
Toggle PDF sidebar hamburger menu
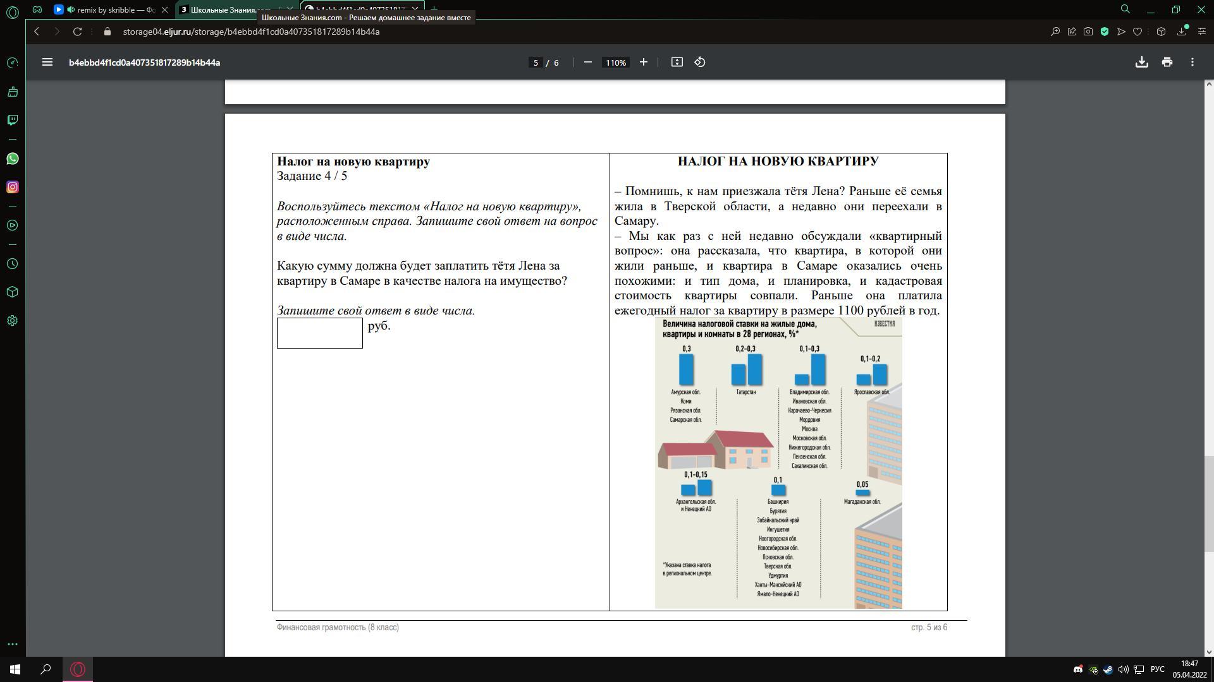click(47, 62)
